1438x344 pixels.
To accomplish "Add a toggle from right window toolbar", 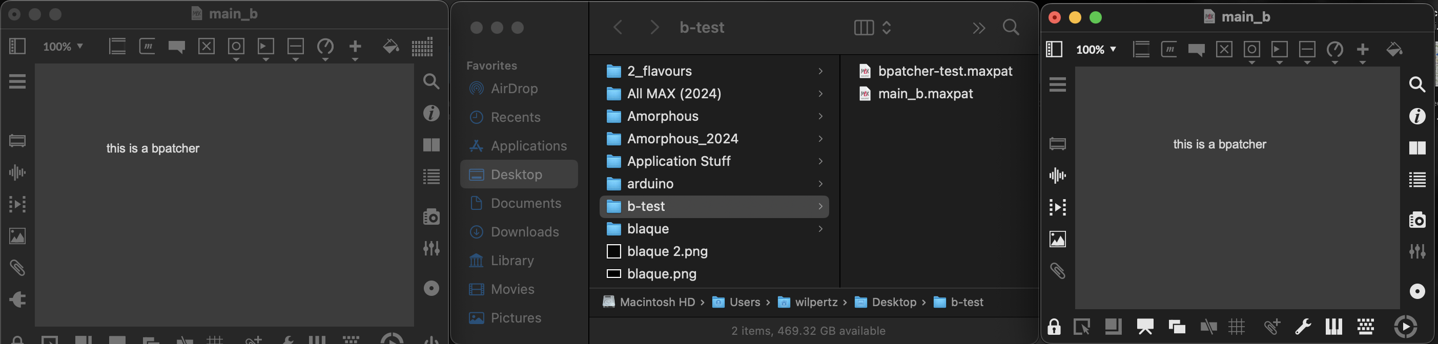I will (x=1224, y=49).
